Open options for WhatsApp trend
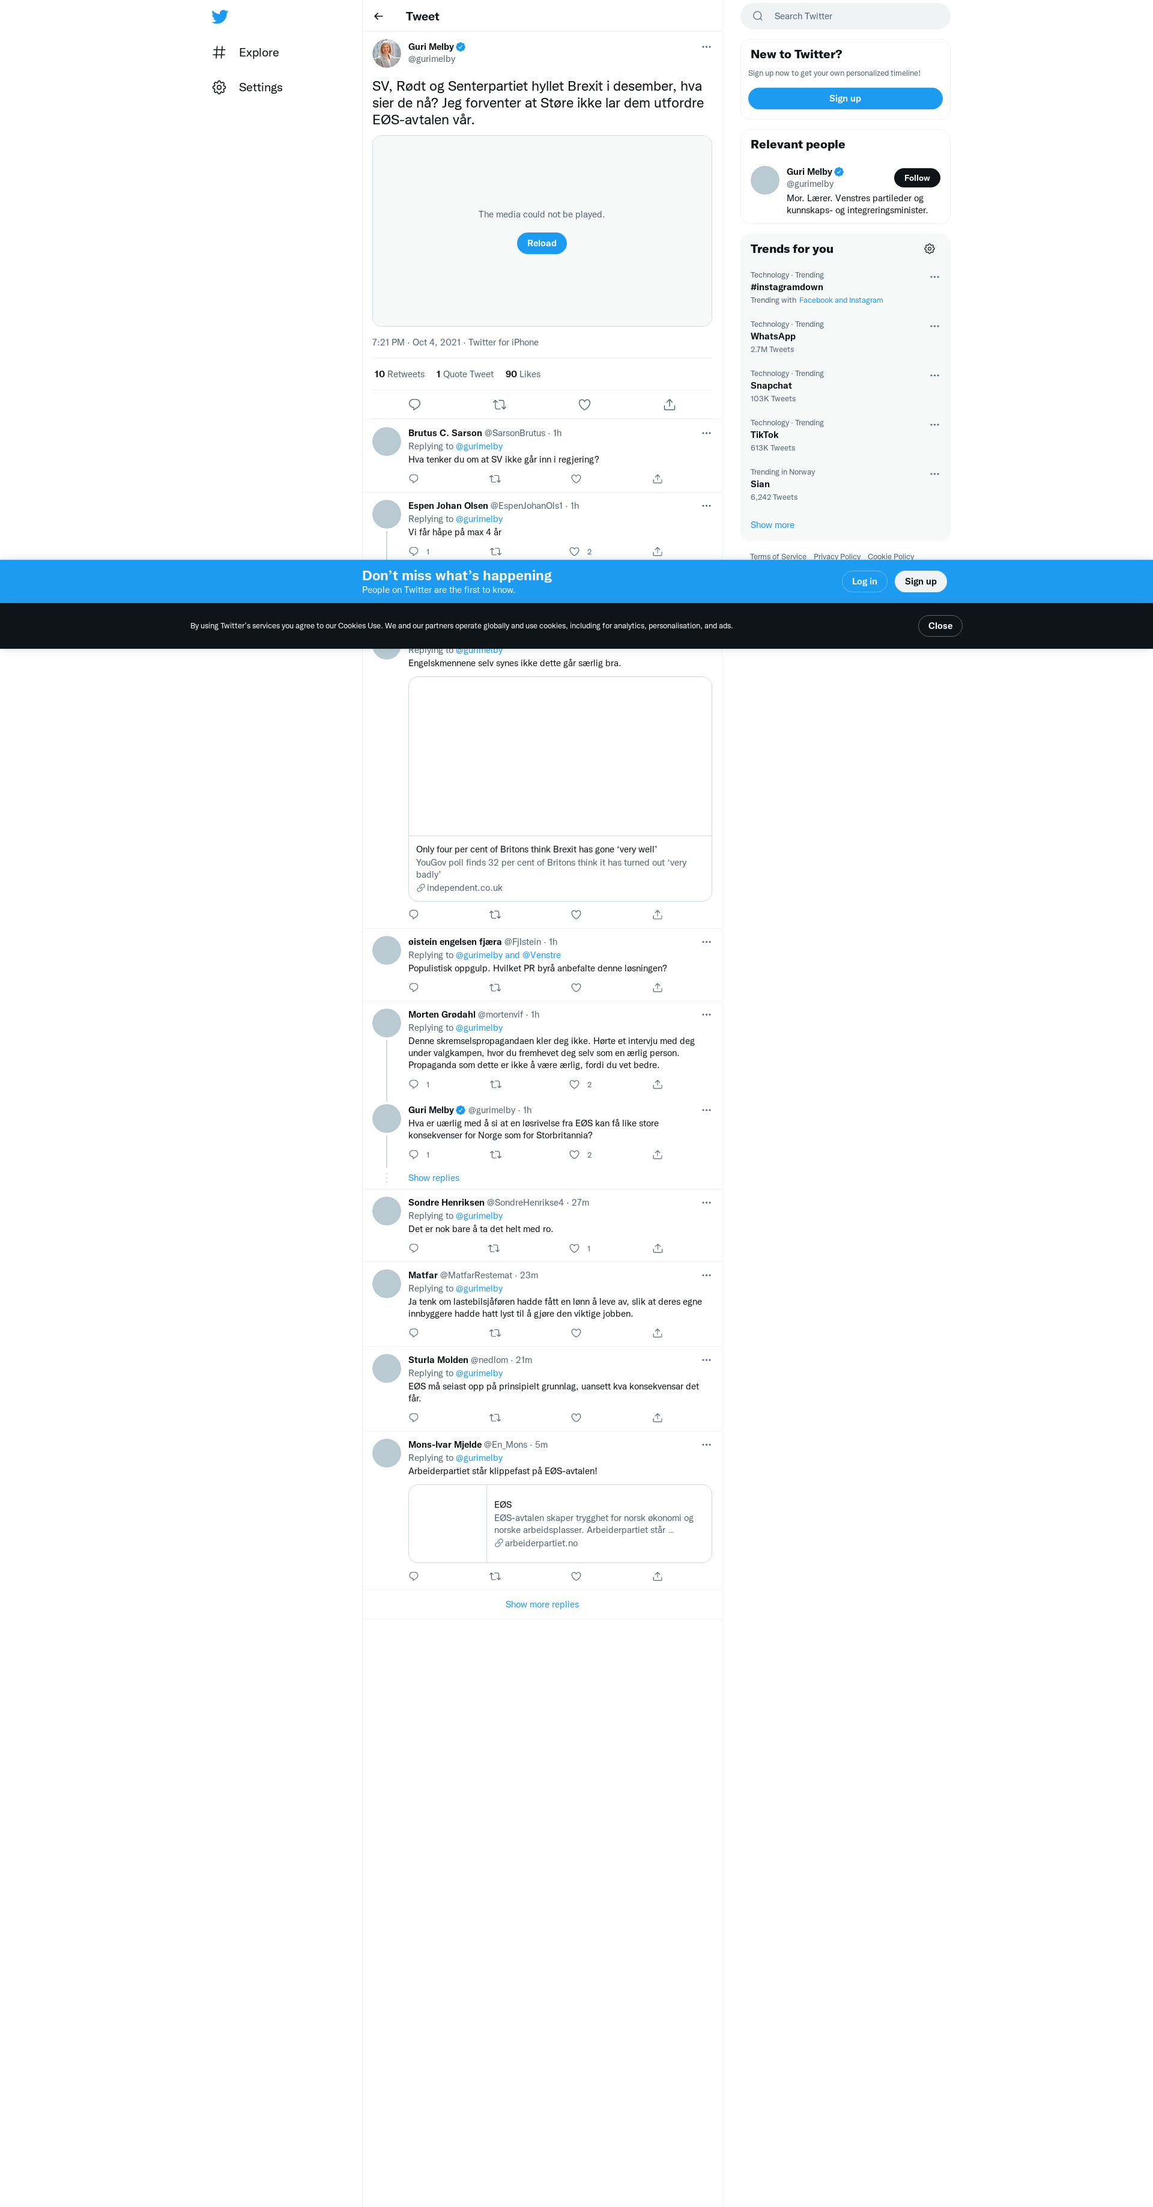 click(934, 326)
